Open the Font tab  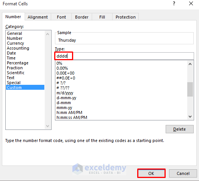click(x=61, y=17)
